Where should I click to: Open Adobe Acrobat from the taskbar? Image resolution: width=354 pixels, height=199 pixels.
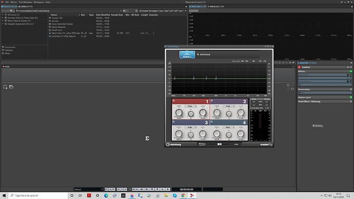click(89, 195)
